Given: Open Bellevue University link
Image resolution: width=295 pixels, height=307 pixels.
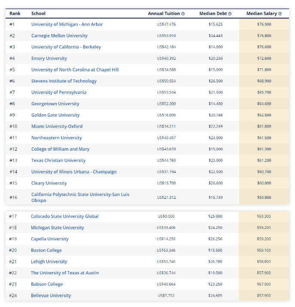Looking at the screenshot, I should 51,296.
